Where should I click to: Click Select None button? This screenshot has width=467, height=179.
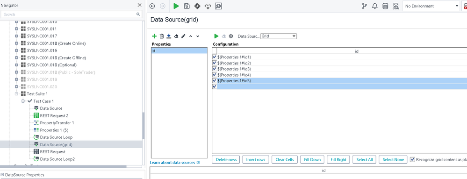393,160
